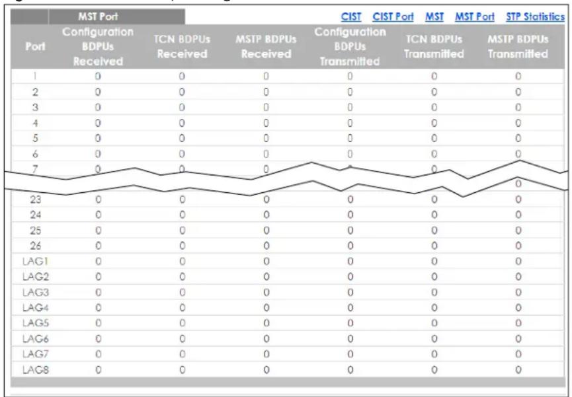Click MSTP BDPUs Received column header
Image resolution: width=572 pixels, height=397 pixels.
266,47
